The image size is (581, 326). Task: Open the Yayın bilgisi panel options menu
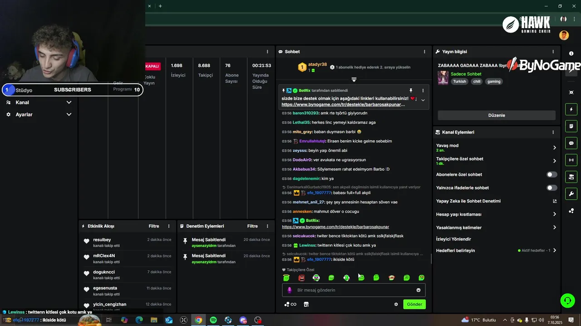(553, 52)
